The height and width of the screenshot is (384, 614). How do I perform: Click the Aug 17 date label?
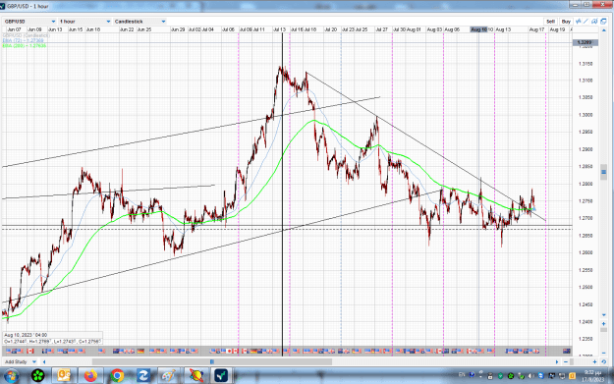coord(536,29)
